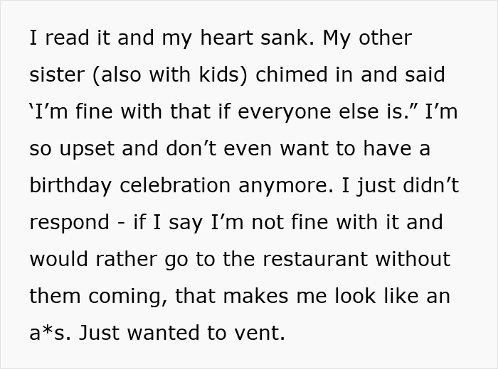Click the word "sank" in the paragraph

(x=284, y=38)
